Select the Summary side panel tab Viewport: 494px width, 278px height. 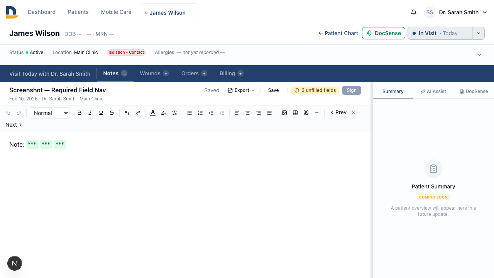pyautogui.click(x=393, y=92)
